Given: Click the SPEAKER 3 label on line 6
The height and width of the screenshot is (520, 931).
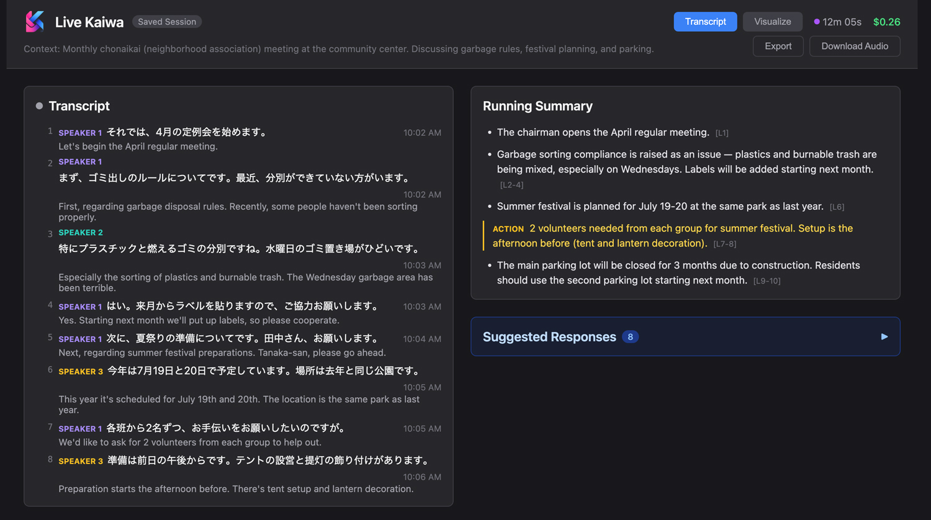Looking at the screenshot, I should 80,370.
